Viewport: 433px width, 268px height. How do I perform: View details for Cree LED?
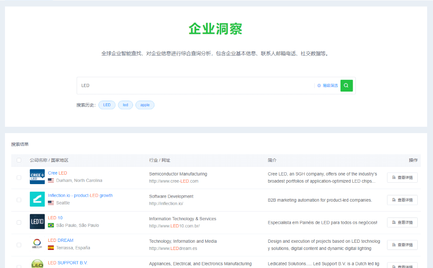click(x=402, y=177)
